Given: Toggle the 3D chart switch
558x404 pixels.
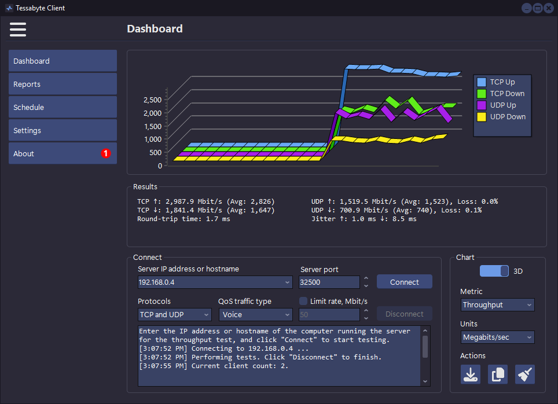Looking at the screenshot, I should (494, 271).
